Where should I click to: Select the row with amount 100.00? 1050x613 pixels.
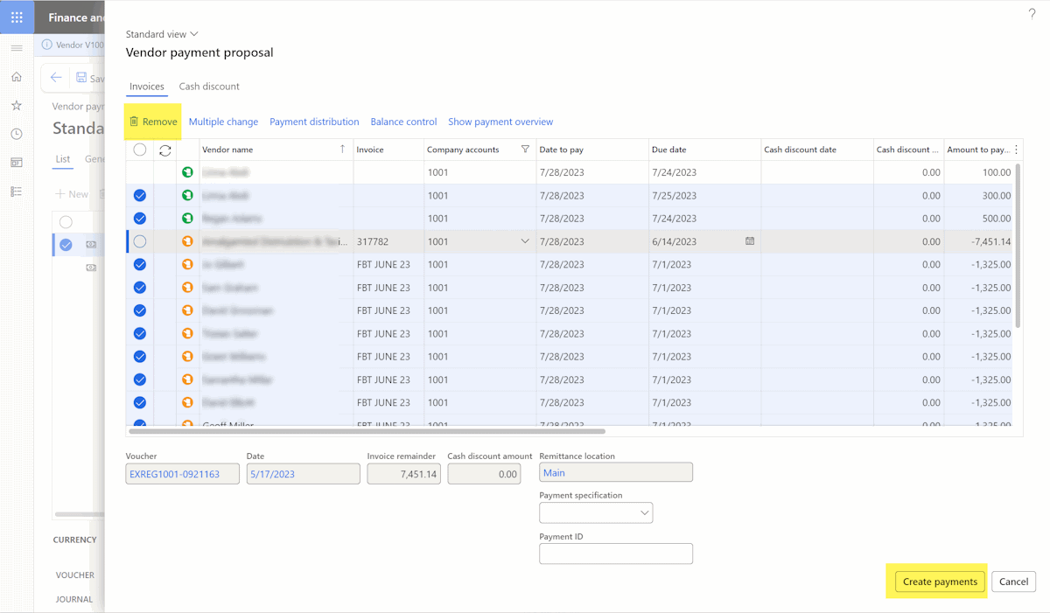pyautogui.click(x=140, y=172)
